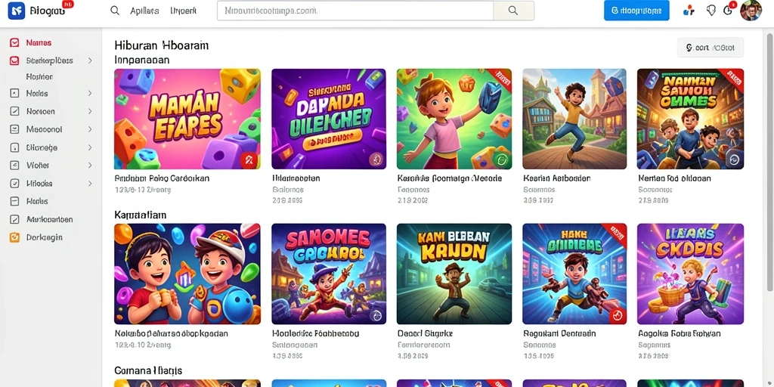
Task: Click the Kapuatatiam section heading
Action: (x=140, y=215)
